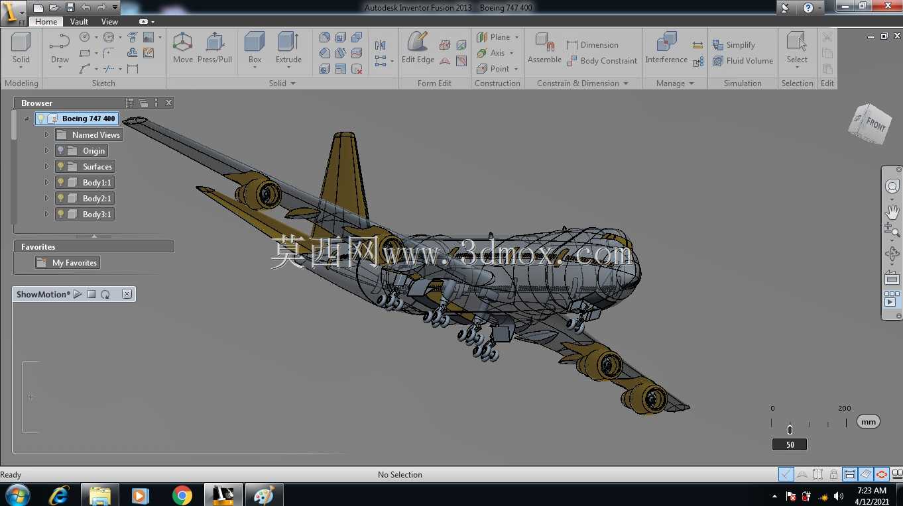Close the Browser panel
The width and height of the screenshot is (903, 506).
pos(169,103)
